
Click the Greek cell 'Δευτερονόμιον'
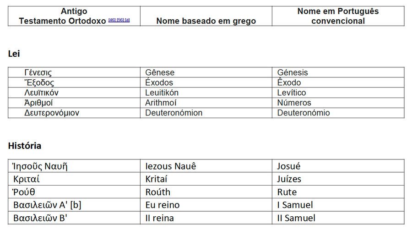pyautogui.click(x=74, y=113)
